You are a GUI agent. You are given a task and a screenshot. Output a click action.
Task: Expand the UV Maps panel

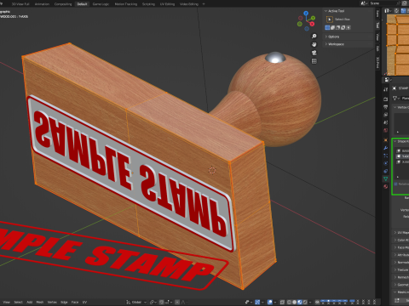pos(395,233)
